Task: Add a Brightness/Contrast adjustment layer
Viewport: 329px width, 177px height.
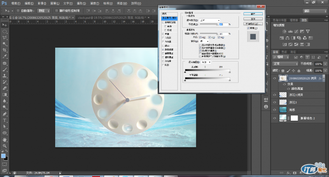Action: [x=284, y=32]
